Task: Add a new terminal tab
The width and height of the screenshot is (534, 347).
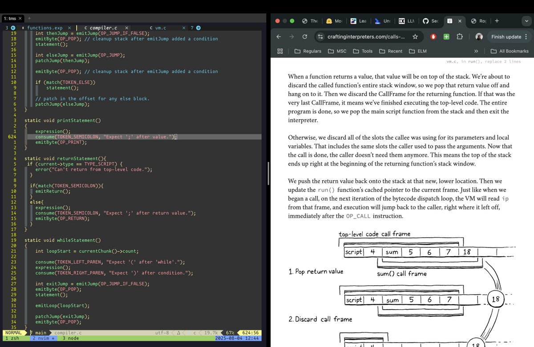Action: (29, 18)
